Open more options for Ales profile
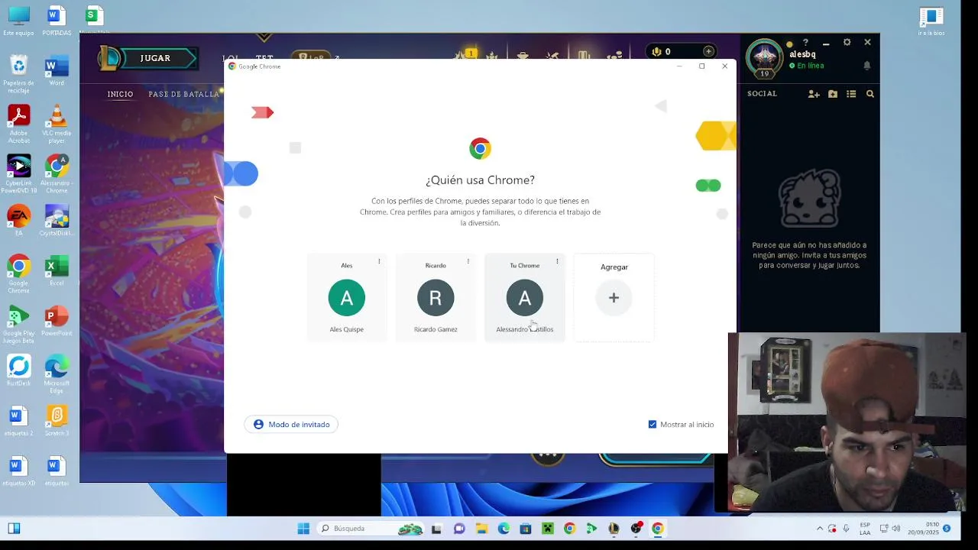The image size is (978, 550). click(x=379, y=262)
